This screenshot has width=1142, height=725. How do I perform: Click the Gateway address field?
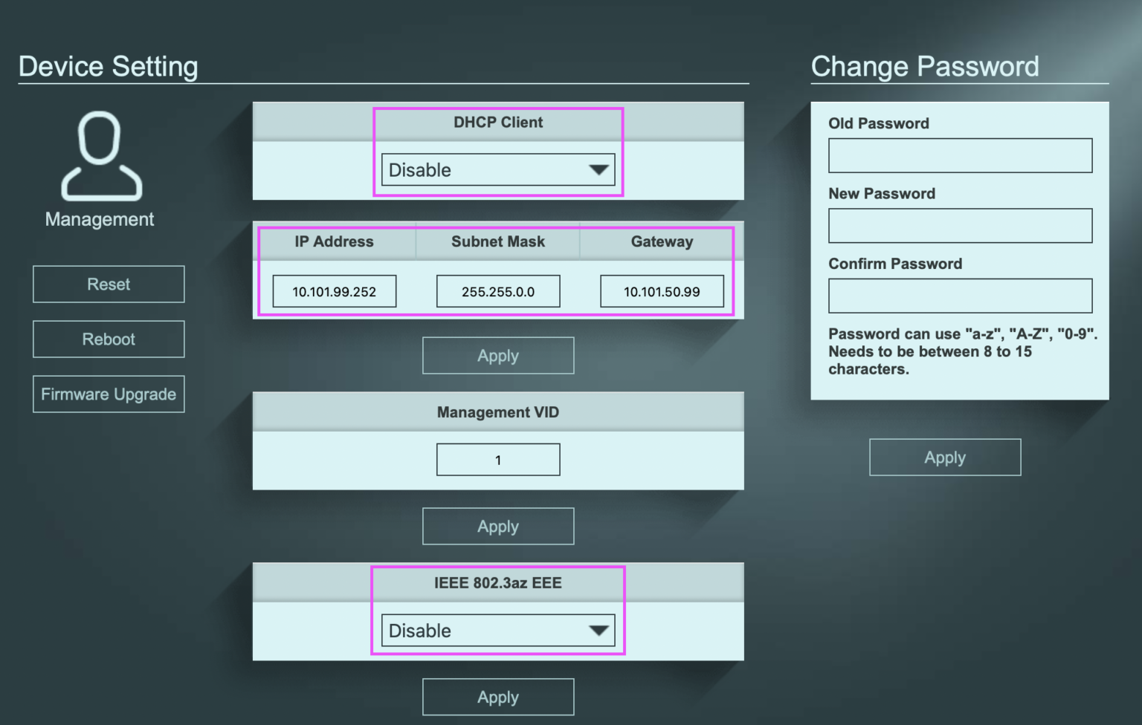(662, 290)
